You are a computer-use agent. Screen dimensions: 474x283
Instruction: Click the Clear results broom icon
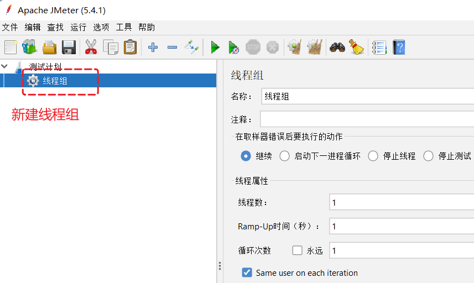coord(295,48)
